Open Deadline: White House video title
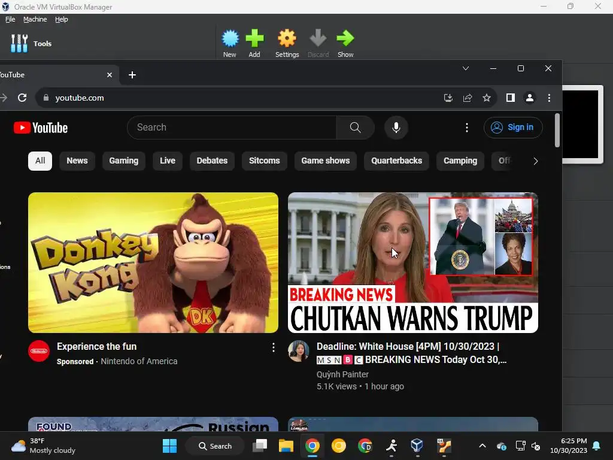Screen dimensions: 613x460 coord(411,353)
